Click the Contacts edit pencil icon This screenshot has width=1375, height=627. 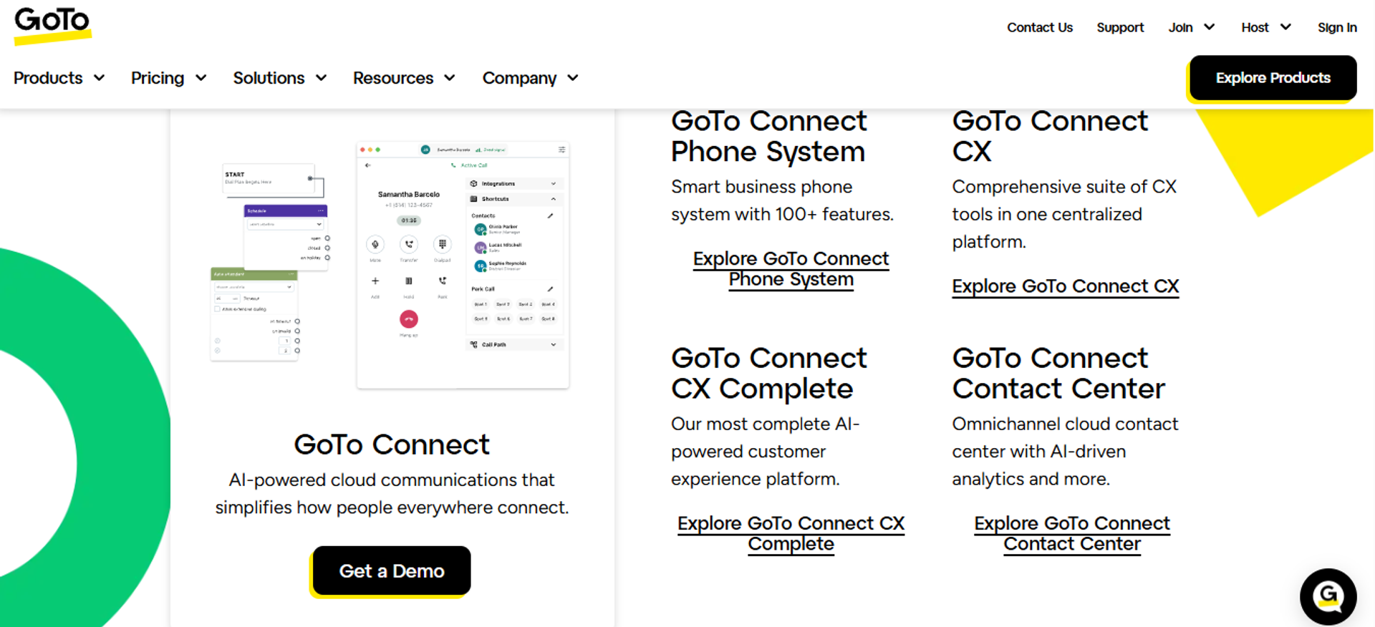tap(551, 215)
